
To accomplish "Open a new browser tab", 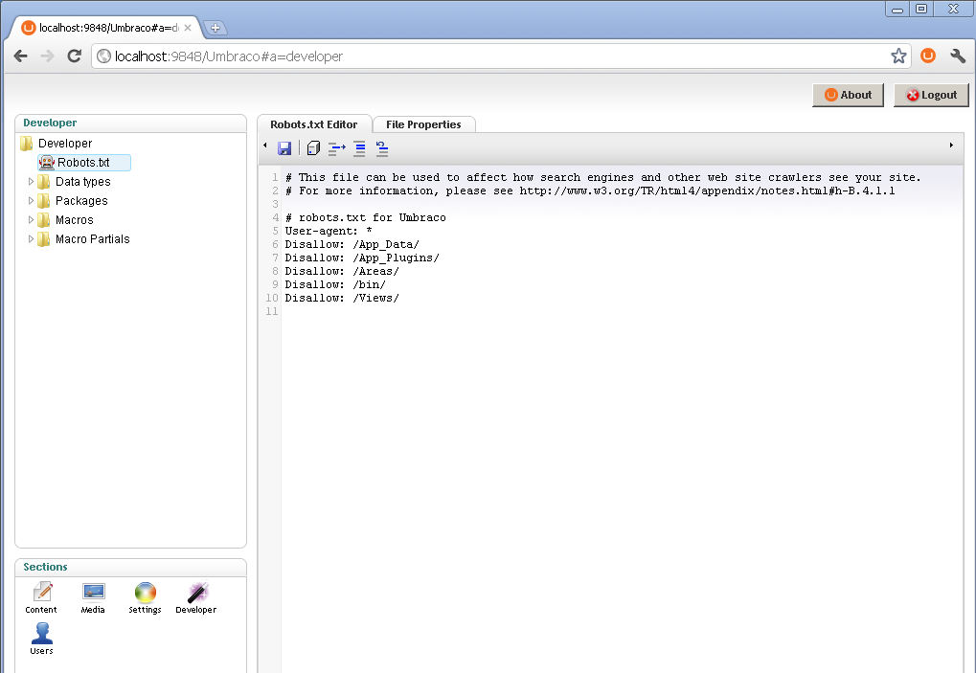I will click(216, 28).
